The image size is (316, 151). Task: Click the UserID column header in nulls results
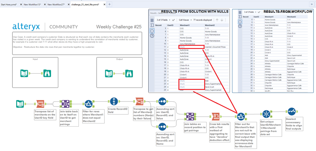pyautogui.click(x=173, y=25)
